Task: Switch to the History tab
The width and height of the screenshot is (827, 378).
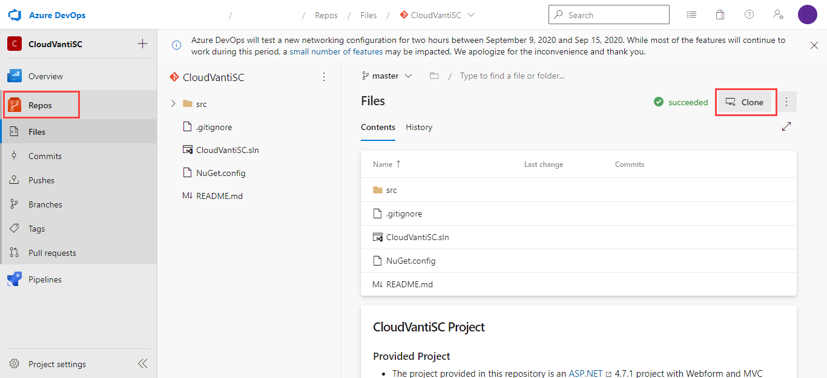Action: coord(419,128)
